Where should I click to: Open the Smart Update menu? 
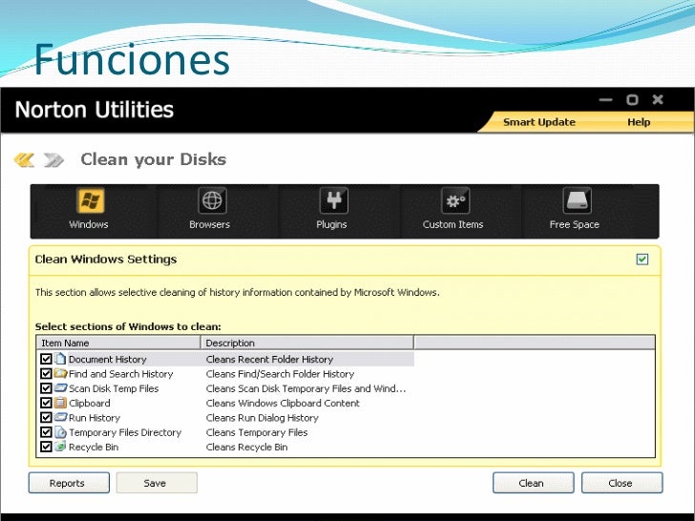(539, 122)
